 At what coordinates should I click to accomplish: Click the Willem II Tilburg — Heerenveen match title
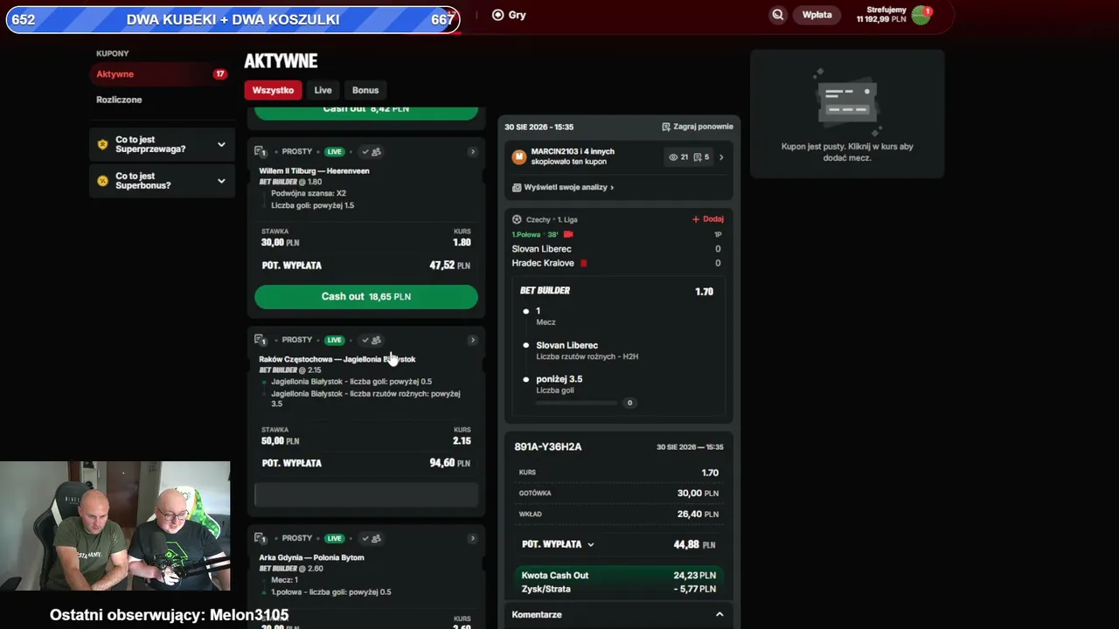tap(314, 171)
